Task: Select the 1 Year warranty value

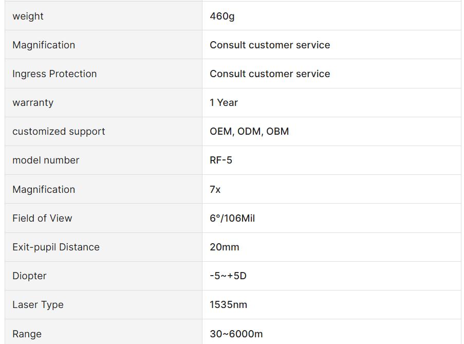Action: (224, 102)
